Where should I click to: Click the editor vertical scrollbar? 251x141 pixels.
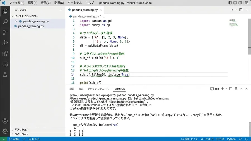(x=249, y=37)
